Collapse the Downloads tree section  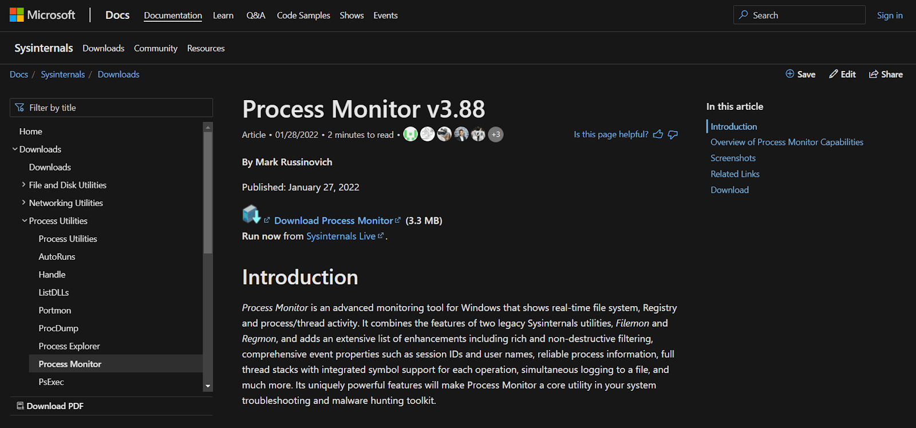[15, 149]
